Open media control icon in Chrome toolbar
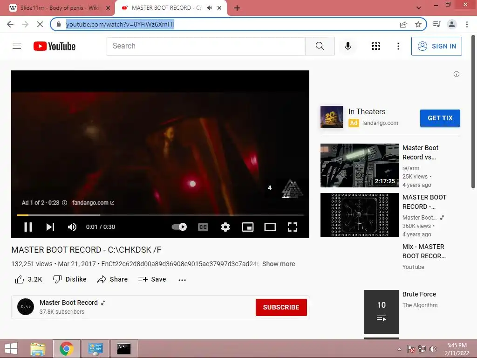Image resolution: width=477 pixels, height=358 pixels. [436, 24]
